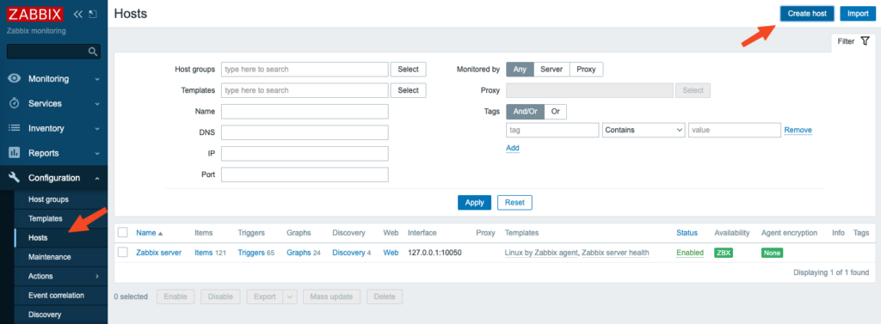Click the Enabled status link
Screen dimensions: 881x324
point(690,253)
